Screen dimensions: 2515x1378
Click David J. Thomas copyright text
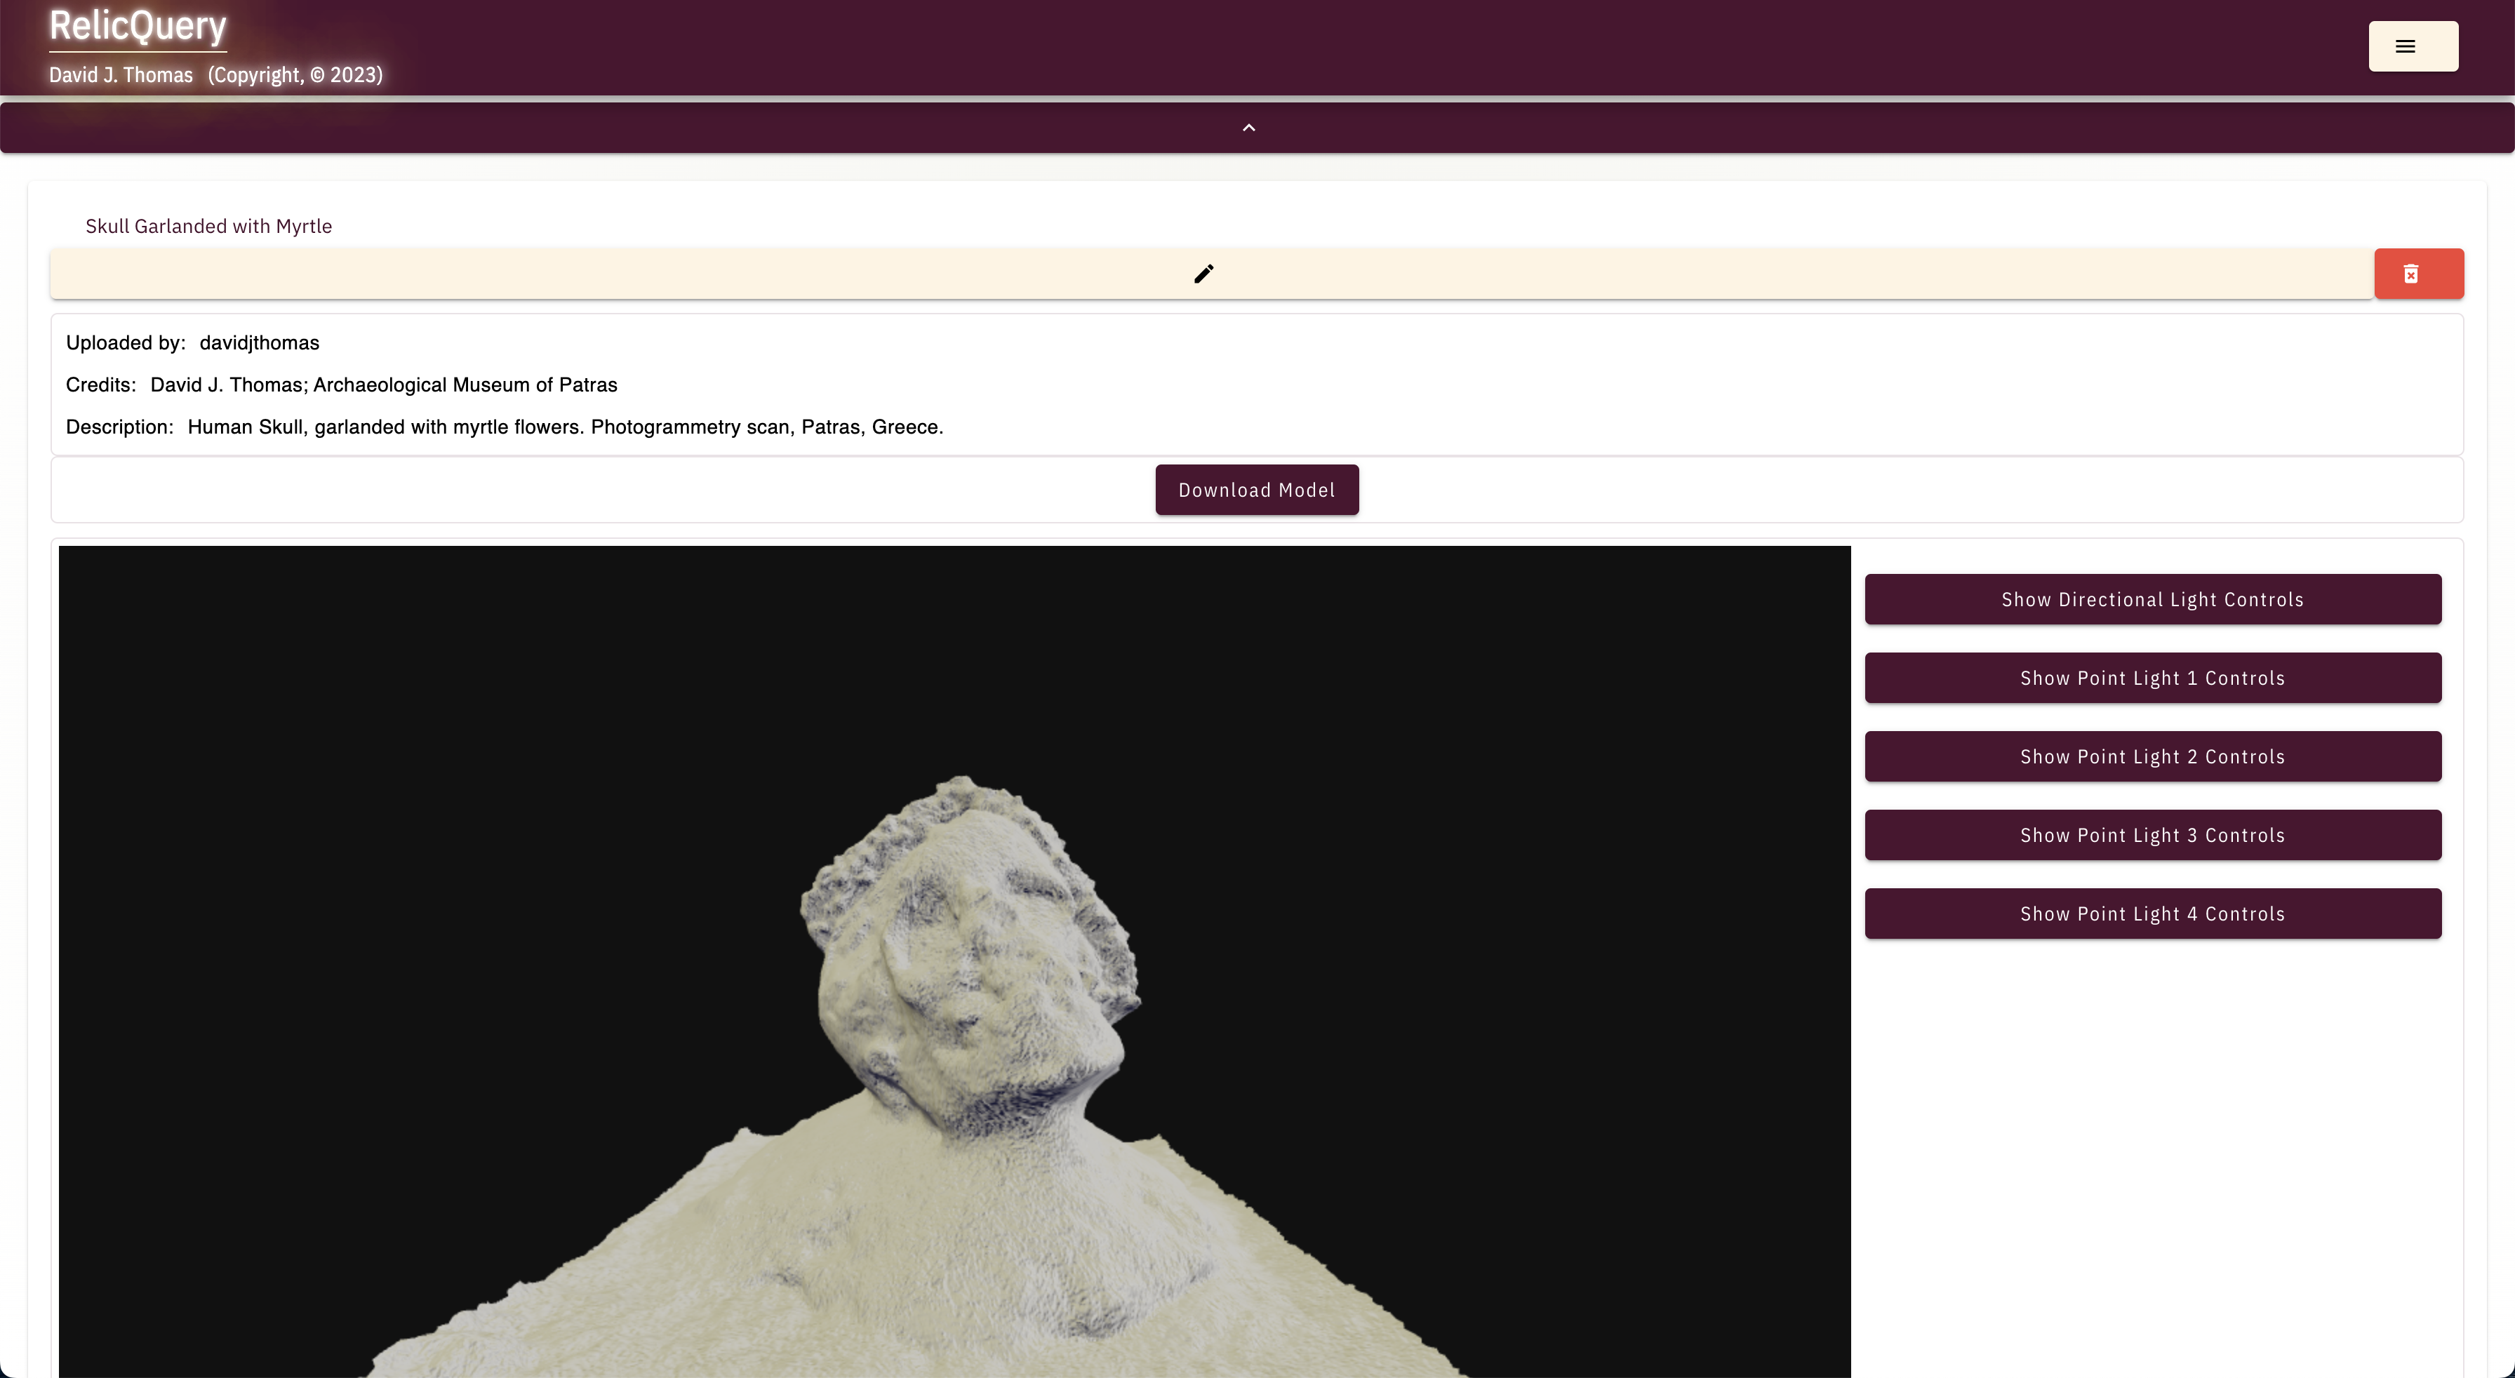pyautogui.click(x=215, y=75)
